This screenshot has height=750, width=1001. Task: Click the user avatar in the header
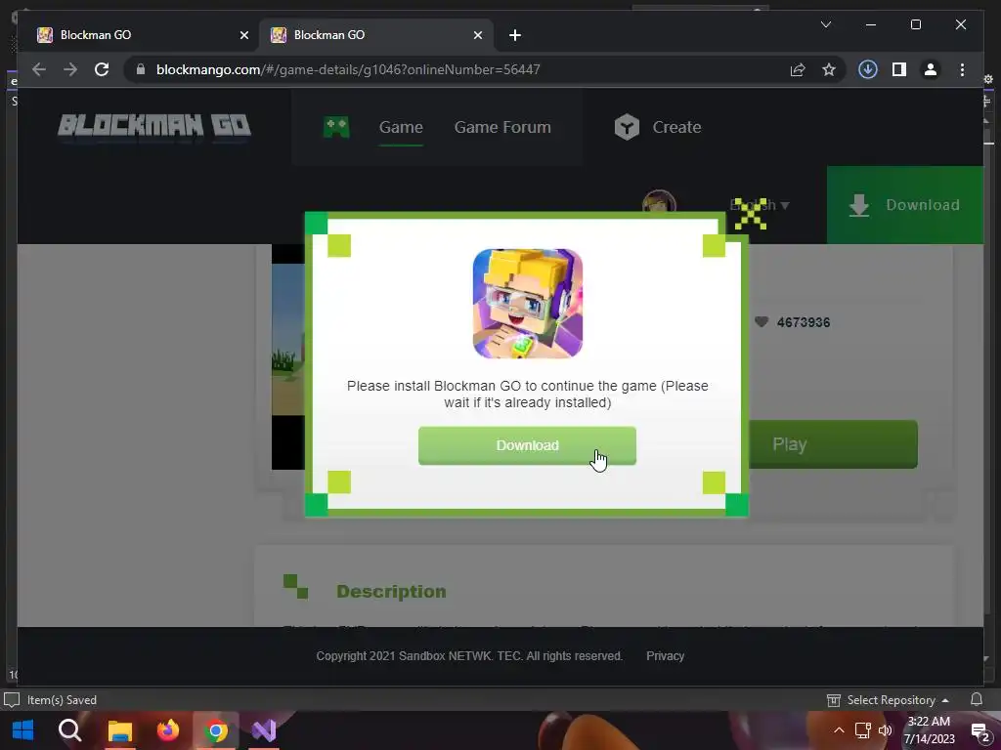(x=659, y=201)
